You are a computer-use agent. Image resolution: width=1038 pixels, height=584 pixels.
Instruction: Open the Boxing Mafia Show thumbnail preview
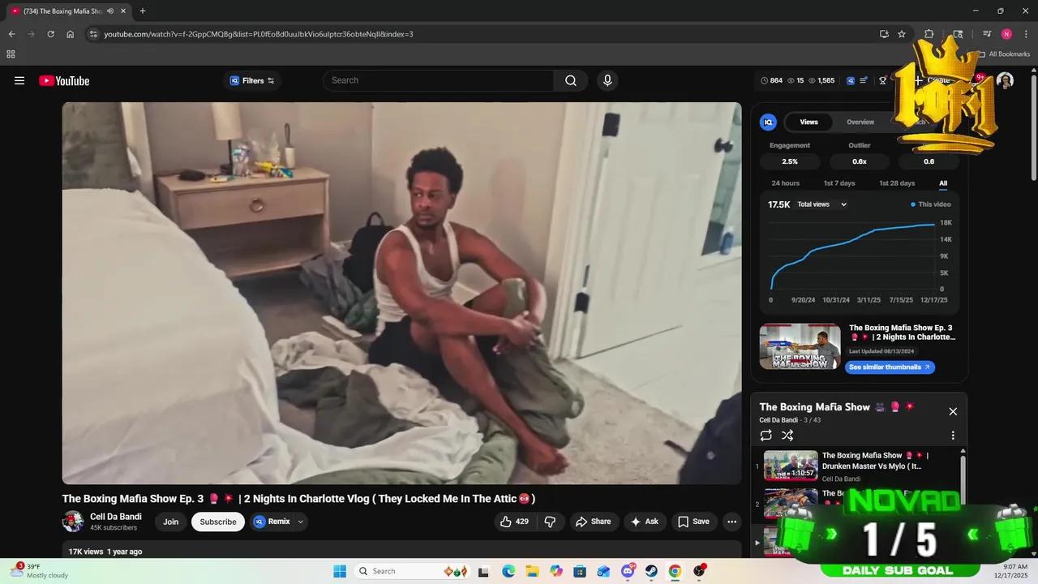pyautogui.click(x=800, y=346)
